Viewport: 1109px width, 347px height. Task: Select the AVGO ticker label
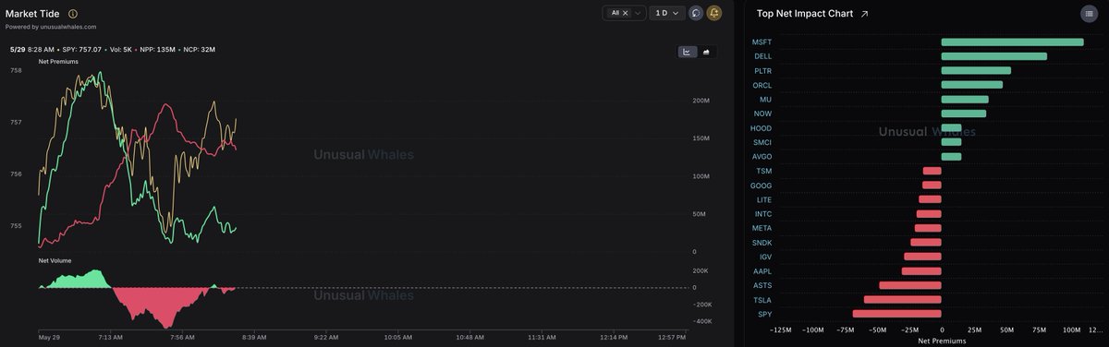pyautogui.click(x=762, y=157)
